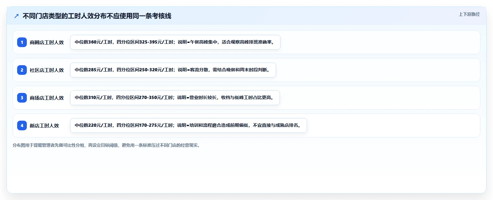Select the 商场店工时人效 label

point(47,98)
